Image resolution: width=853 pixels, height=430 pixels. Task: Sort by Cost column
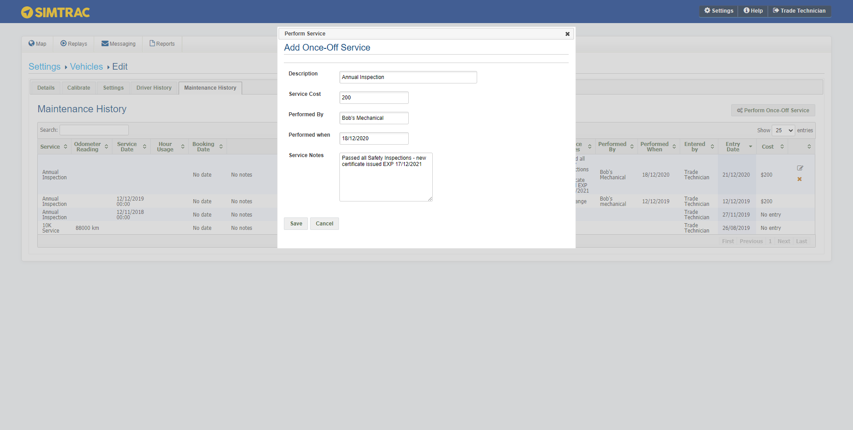point(772,147)
